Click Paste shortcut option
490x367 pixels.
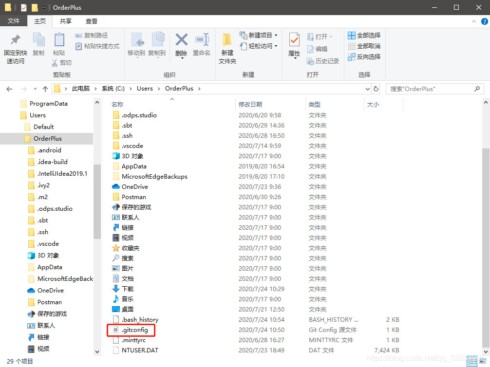click(97, 46)
